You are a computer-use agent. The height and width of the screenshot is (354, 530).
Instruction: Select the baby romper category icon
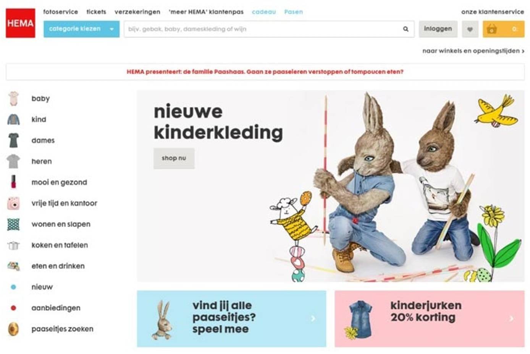[x=13, y=99]
